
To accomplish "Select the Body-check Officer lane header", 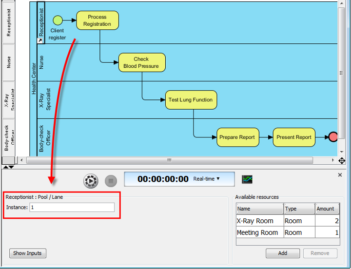I will coord(45,137).
